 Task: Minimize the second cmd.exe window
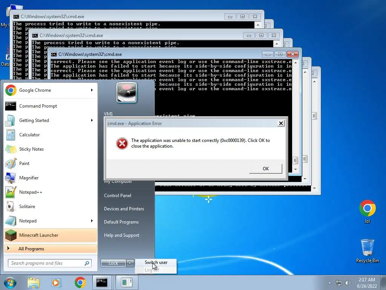click(249, 35)
